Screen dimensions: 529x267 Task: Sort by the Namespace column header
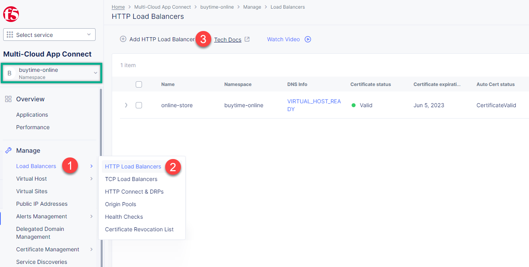238,84
